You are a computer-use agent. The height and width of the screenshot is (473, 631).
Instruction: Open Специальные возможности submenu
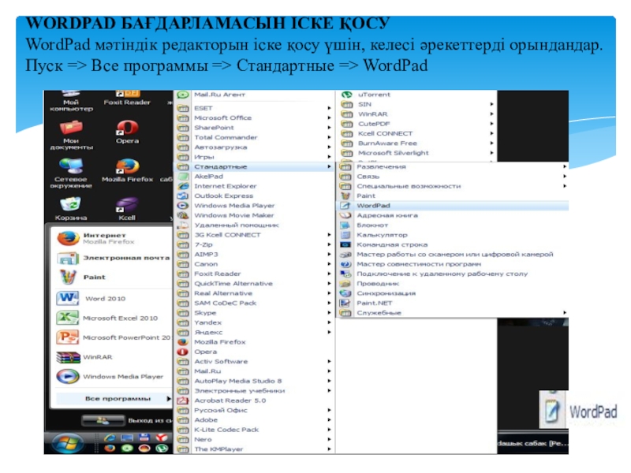[x=453, y=186]
